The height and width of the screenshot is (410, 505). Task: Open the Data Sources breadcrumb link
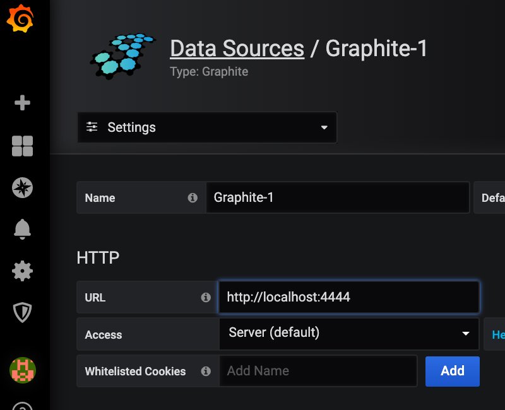(237, 48)
